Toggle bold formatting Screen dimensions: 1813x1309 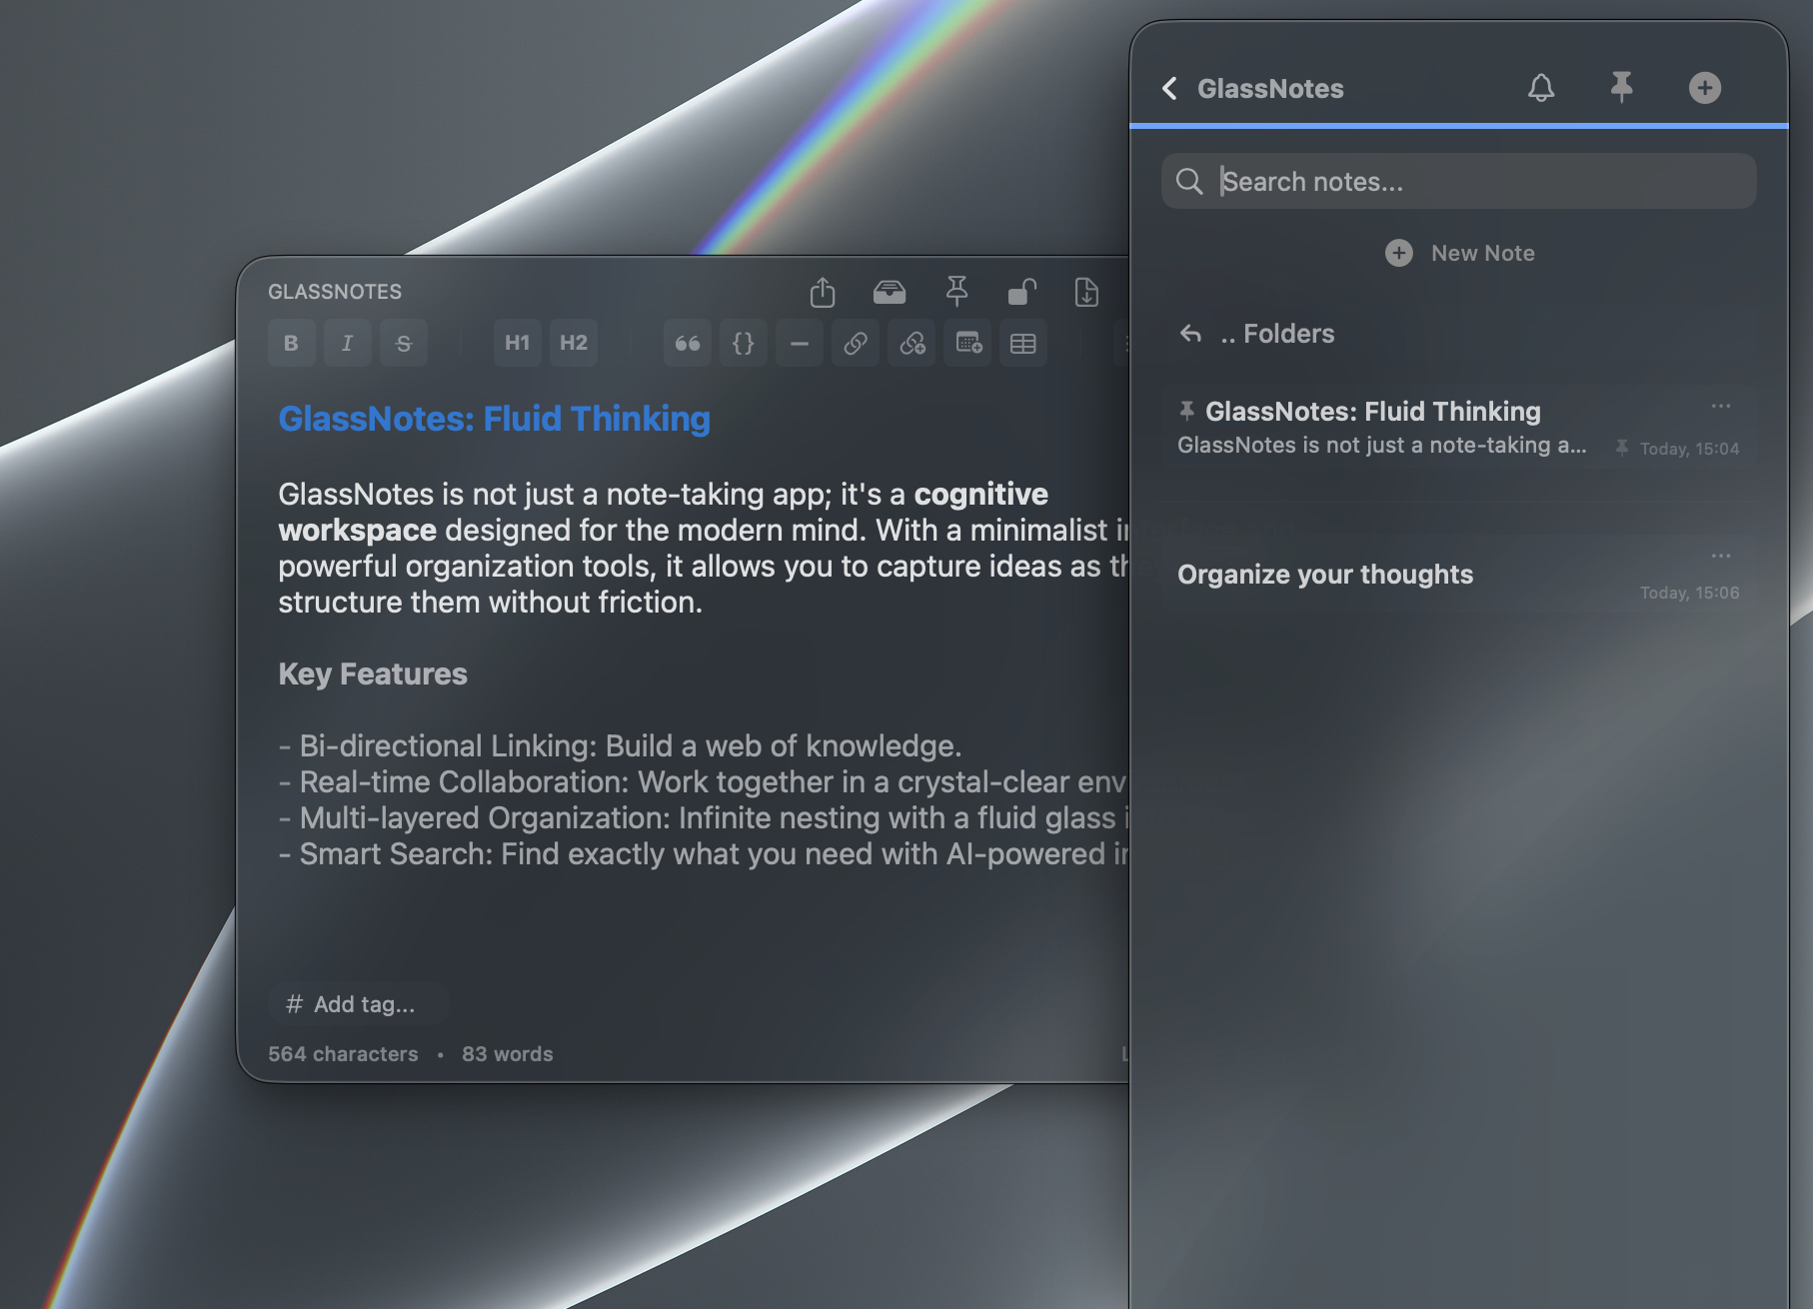[291, 344]
